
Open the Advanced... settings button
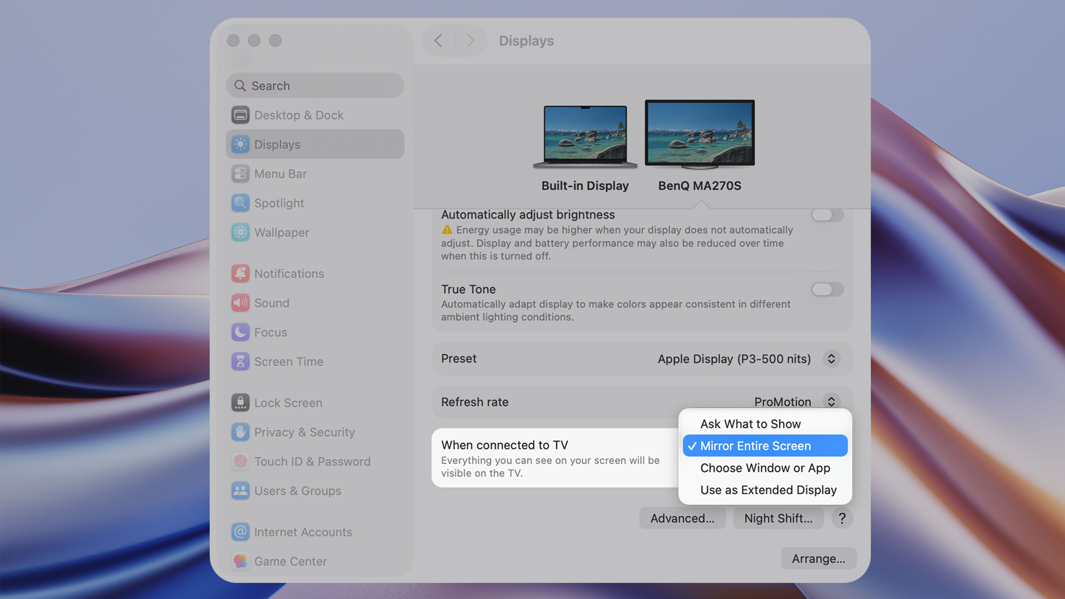[x=682, y=518]
